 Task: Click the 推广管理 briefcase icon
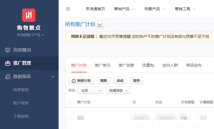click(8, 63)
